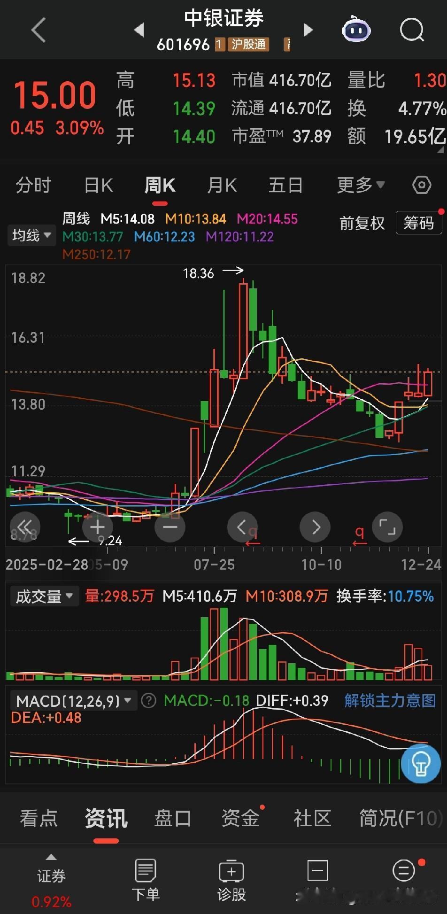This screenshot has height=914, width=447.
Task: Tap the 中银证券 stock title
Action: click(223, 18)
